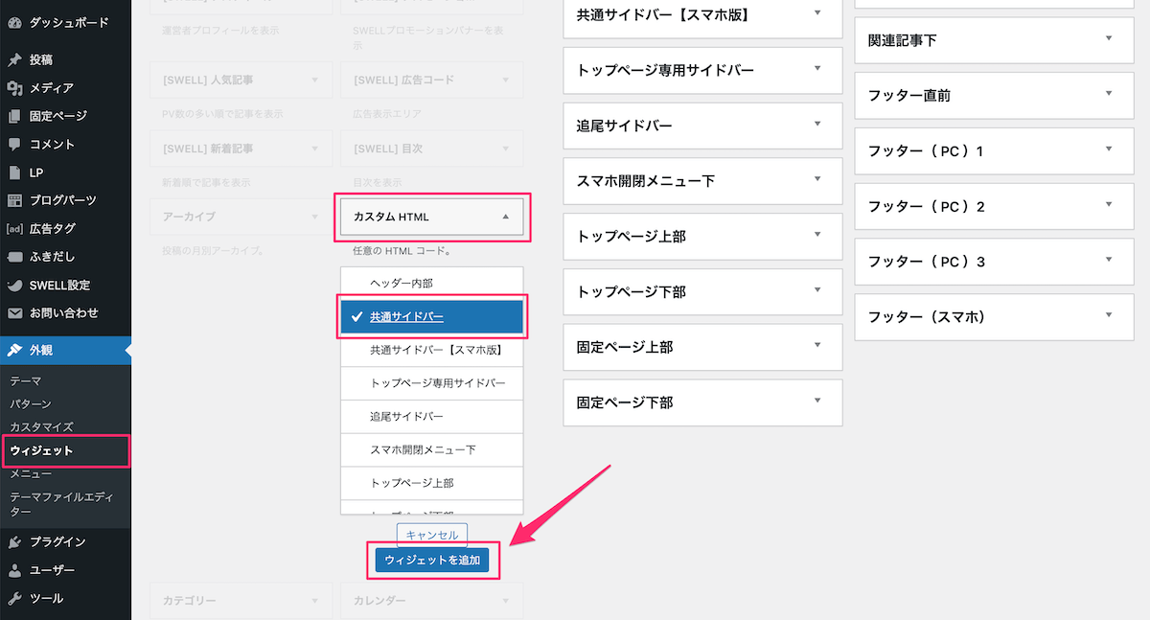Click the user icon for ユーザー
This screenshot has width=1150, height=620.
[14, 570]
